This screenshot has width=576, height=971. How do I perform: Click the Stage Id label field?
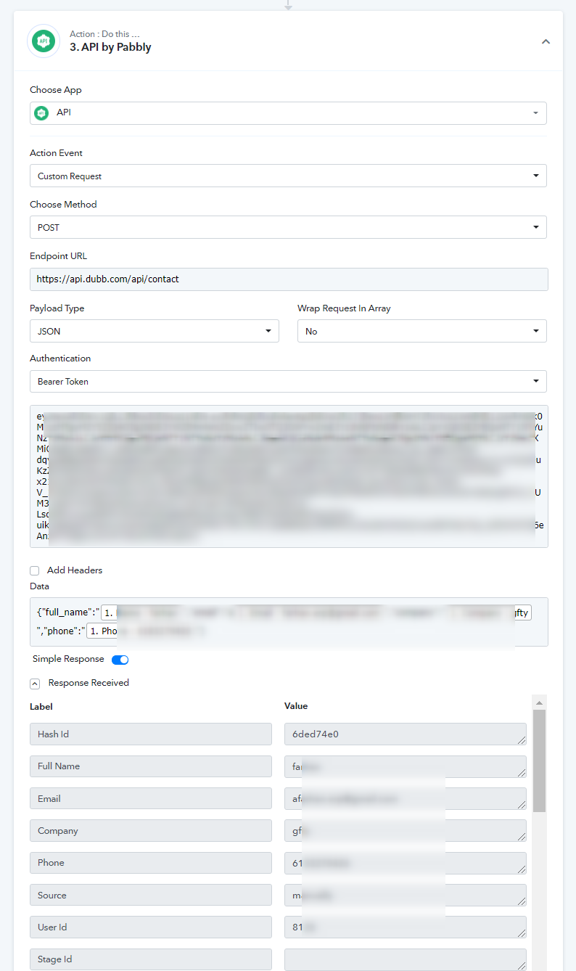coord(151,959)
